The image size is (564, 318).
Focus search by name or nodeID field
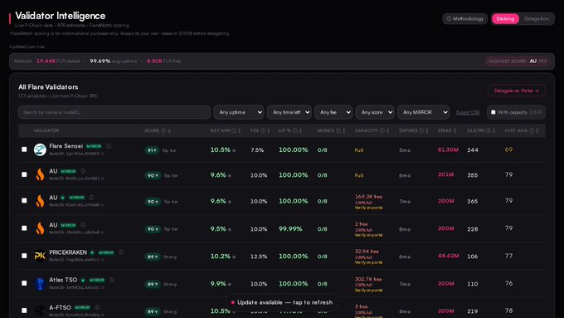(x=114, y=112)
